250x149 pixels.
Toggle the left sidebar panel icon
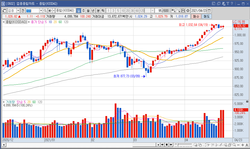point(5,11)
